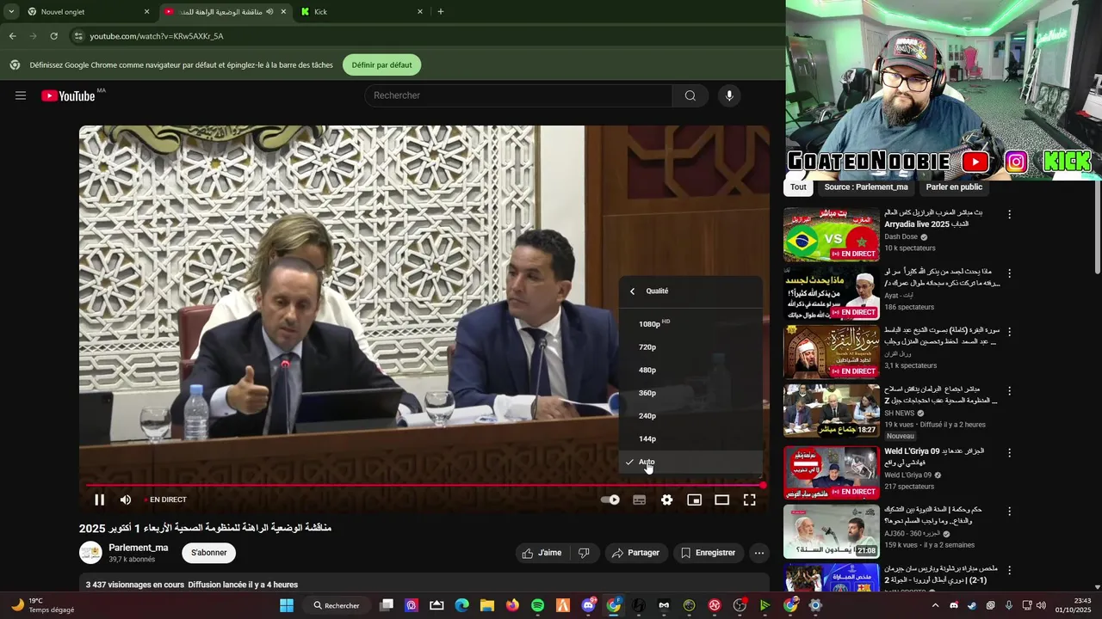Set quality to 240p
Screen dimensions: 1102x619
pyautogui.click(x=690, y=416)
